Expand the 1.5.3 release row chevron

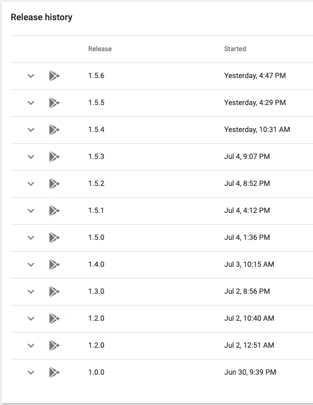click(31, 157)
